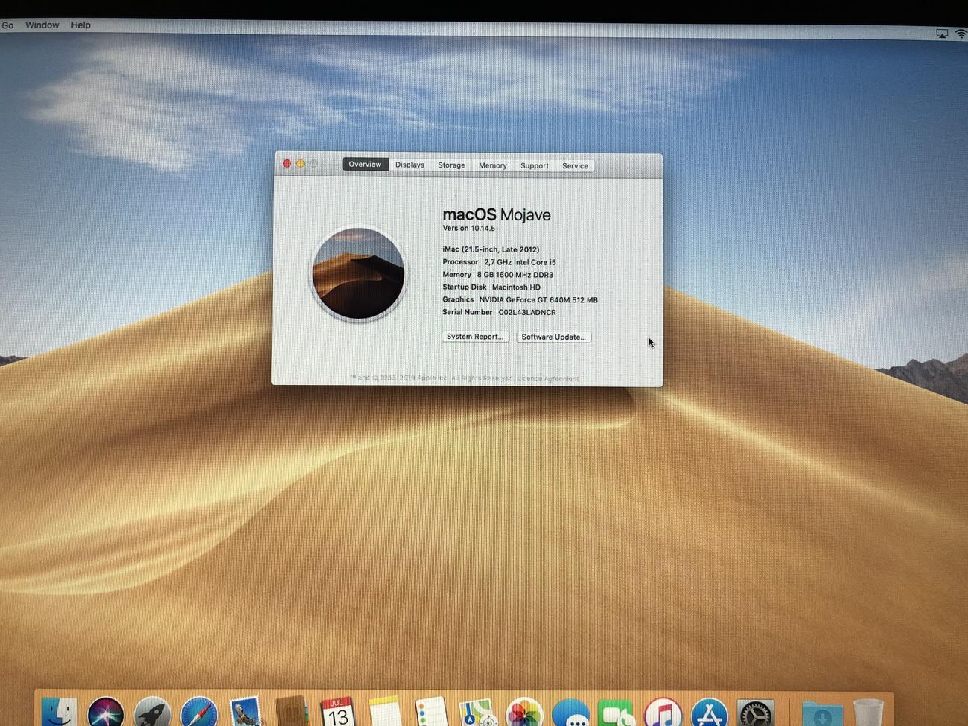This screenshot has width=968, height=726.
Task: Click the Software Update button
Action: (x=553, y=337)
